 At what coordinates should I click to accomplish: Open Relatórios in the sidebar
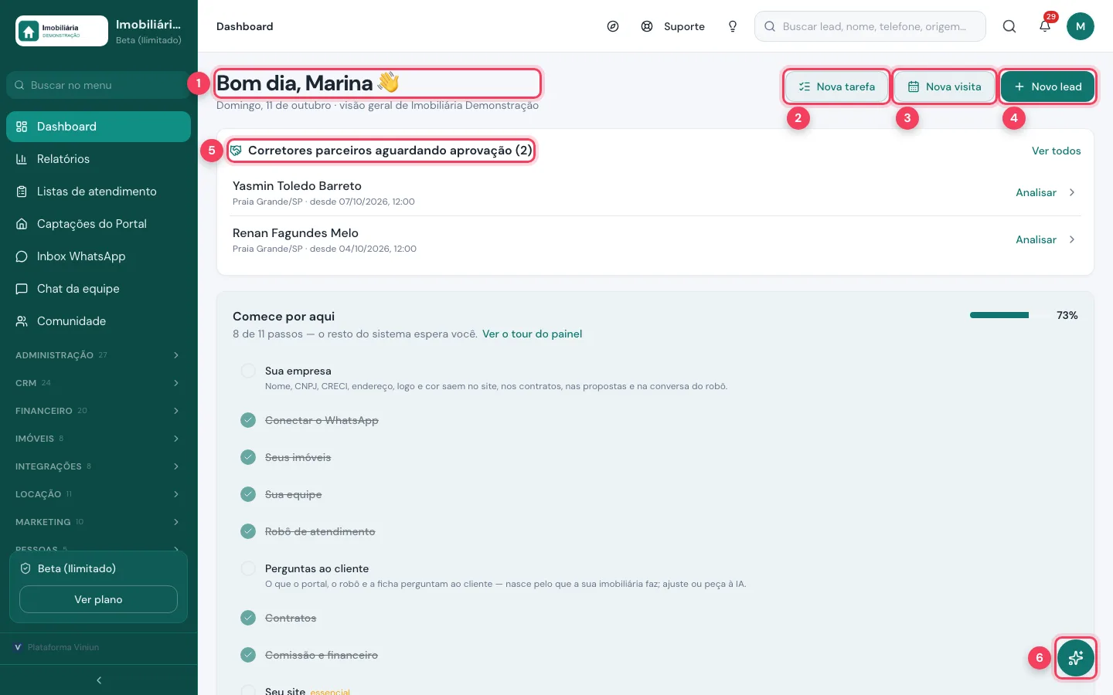point(98,159)
